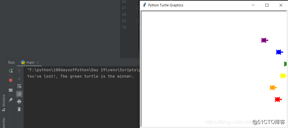Toggle scroll to end in Run console

[x=19, y=94]
